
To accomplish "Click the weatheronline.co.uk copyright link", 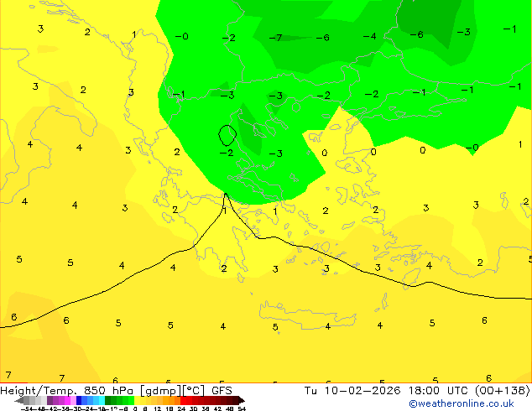I will pos(462,403).
